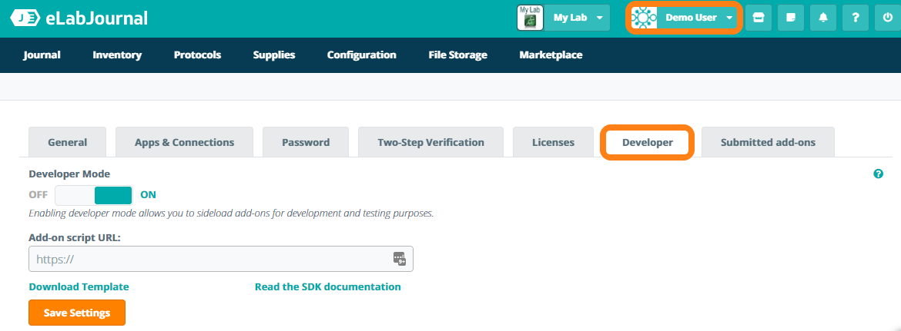The image size is (901, 331).
Task: Select the Apps & Connections tab
Action: coord(184,142)
